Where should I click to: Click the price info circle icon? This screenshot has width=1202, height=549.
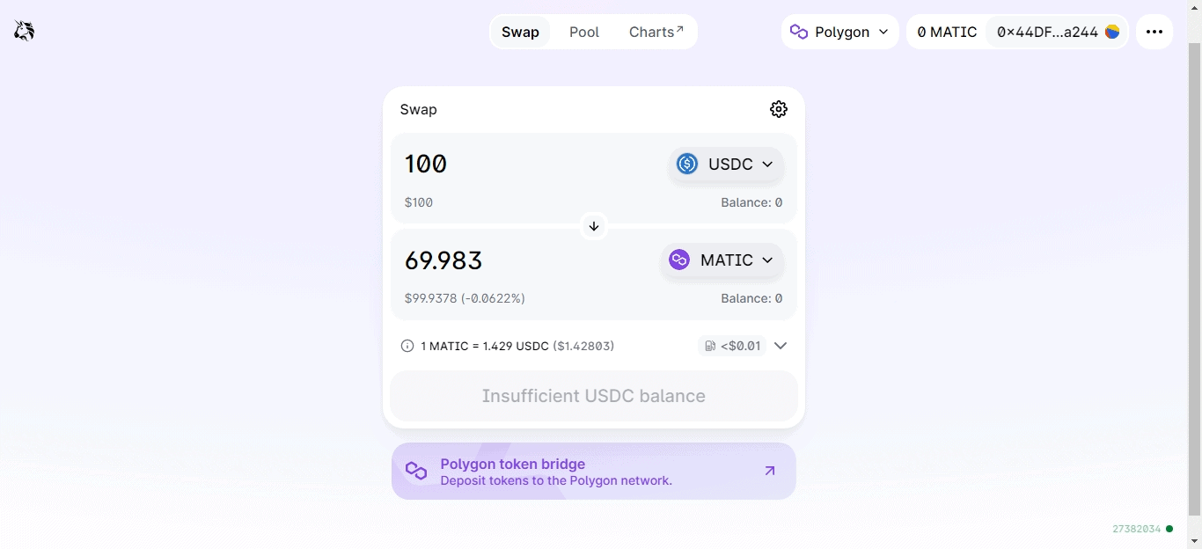(407, 346)
